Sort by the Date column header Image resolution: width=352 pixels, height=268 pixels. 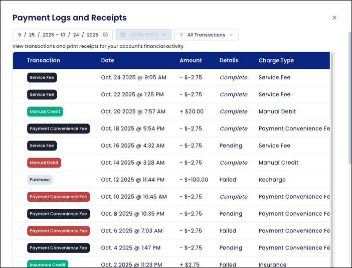[x=107, y=60]
